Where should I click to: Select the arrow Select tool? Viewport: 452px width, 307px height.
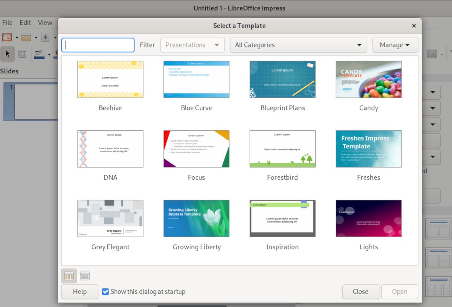point(7,54)
